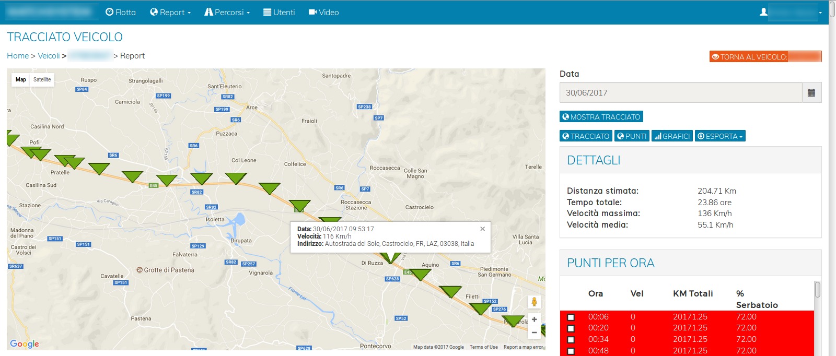Zoom in on the map
Image resolution: width=836 pixels, height=356 pixels.
534,319
